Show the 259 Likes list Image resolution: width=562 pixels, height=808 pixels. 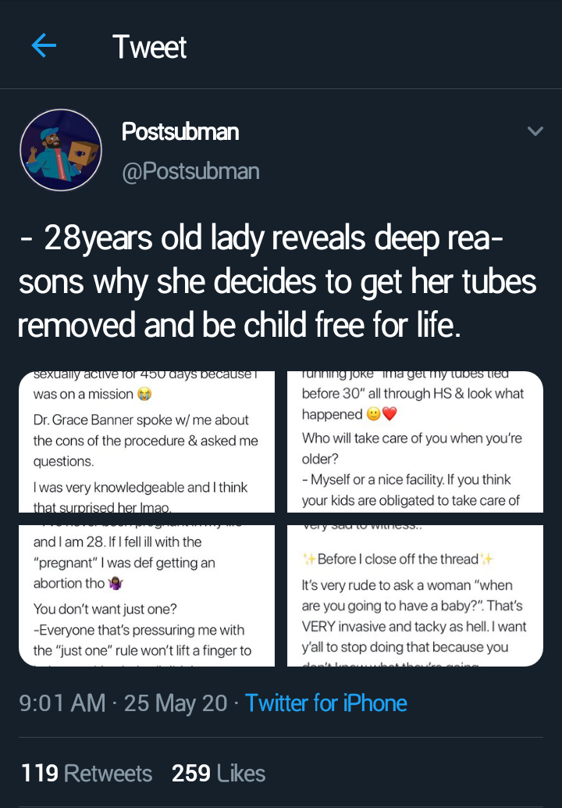coord(219,774)
